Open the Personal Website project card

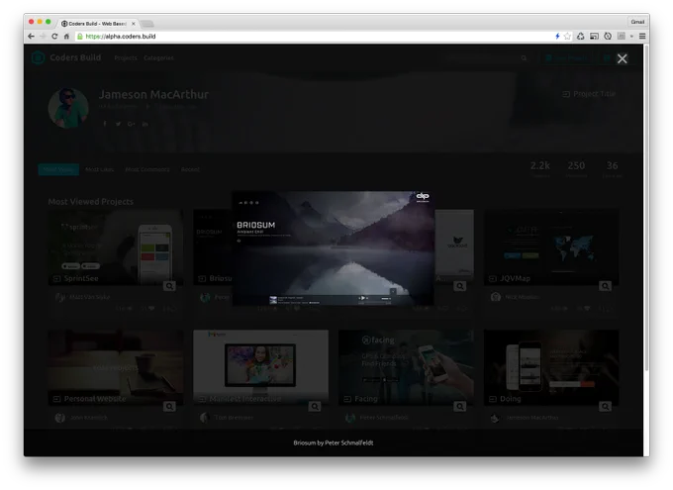click(116, 367)
